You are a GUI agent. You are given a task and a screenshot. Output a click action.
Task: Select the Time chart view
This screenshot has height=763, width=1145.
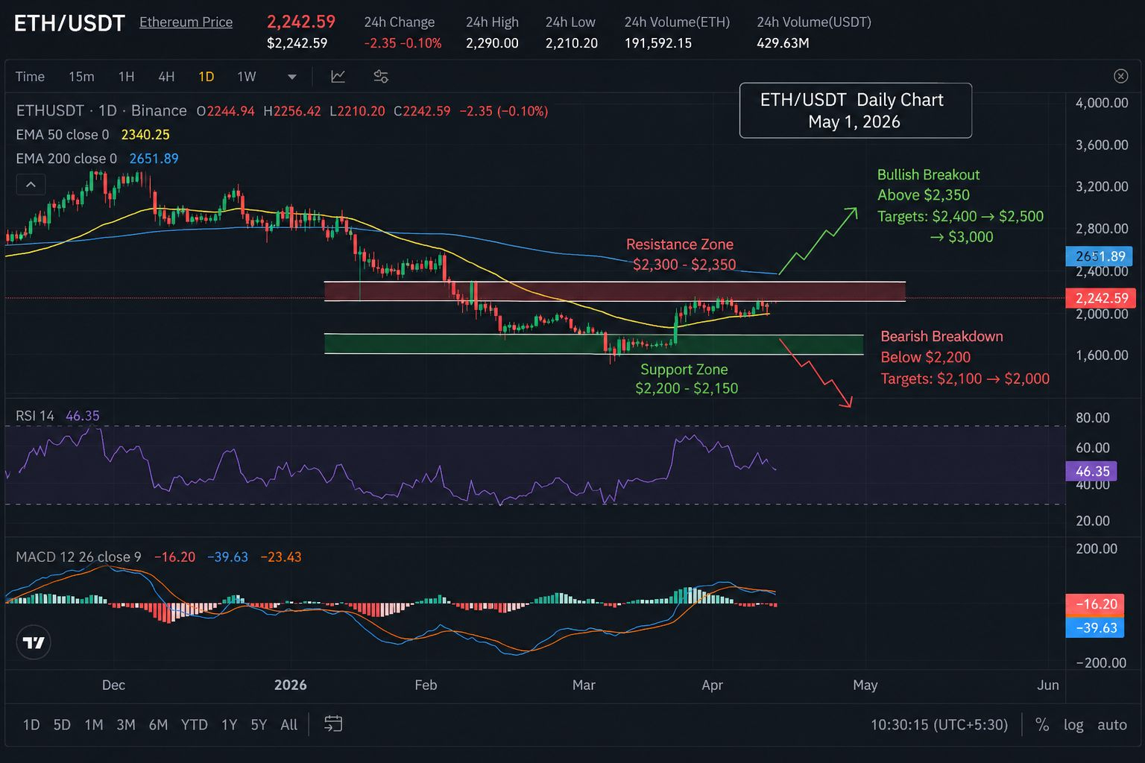click(x=30, y=77)
